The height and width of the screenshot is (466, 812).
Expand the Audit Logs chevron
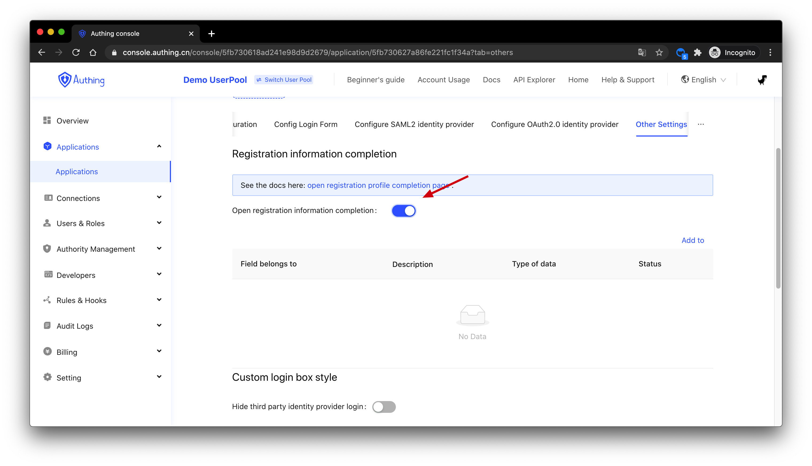point(159,325)
